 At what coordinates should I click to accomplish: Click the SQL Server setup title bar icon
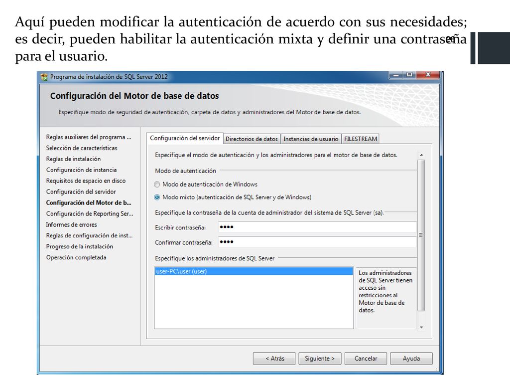click(44, 77)
